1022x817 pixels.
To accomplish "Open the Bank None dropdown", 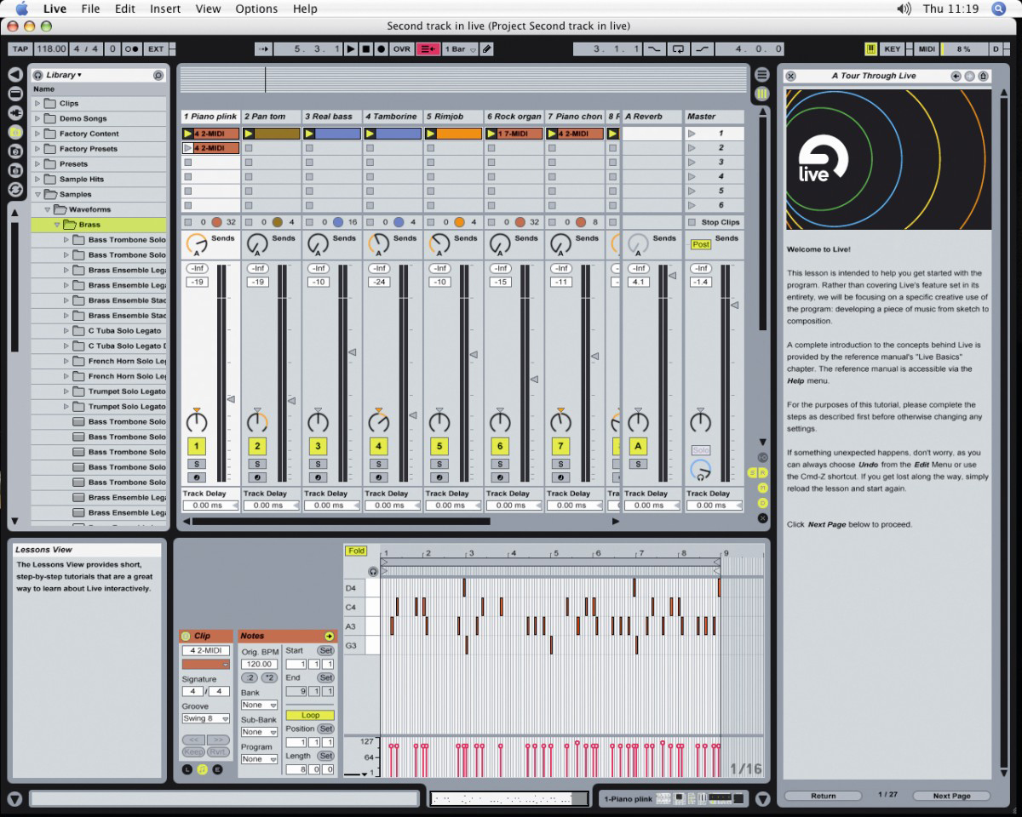I will pos(259,705).
